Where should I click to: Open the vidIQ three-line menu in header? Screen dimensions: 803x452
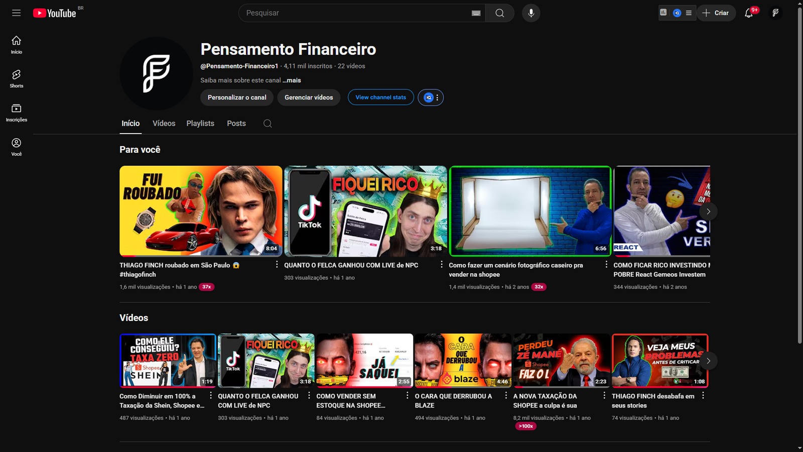pyautogui.click(x=689, y=13)
